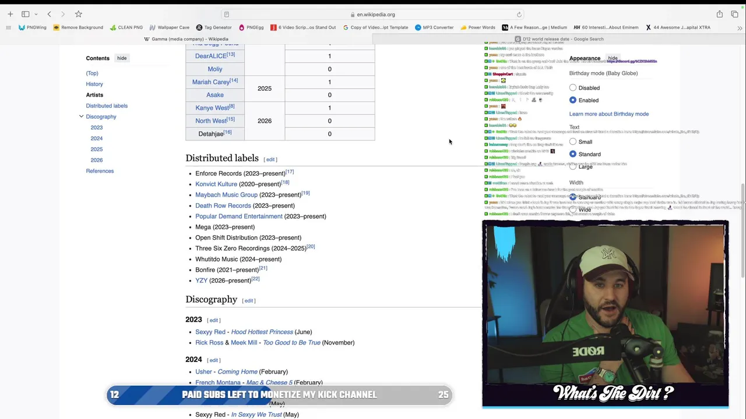Click the star bookmark icon in the toolbar
The width and height of the screenshot is (746, 419).
pos(78,14)
